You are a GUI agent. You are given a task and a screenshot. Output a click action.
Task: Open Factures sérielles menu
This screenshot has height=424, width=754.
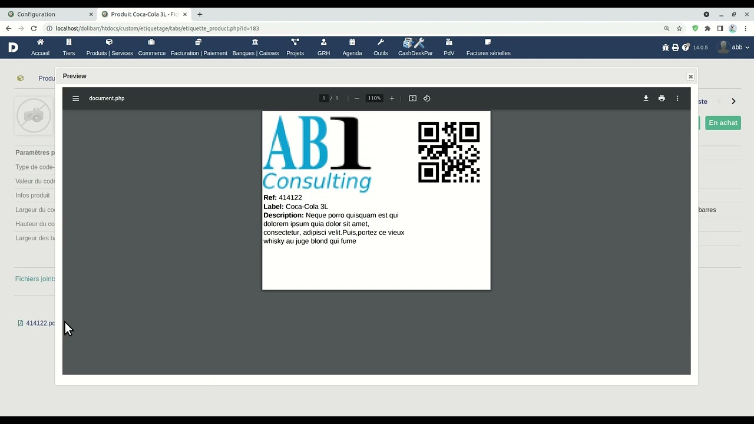488,48
